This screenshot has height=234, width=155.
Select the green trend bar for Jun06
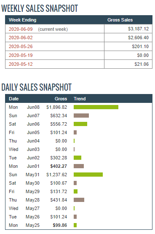tap(80, 124)
